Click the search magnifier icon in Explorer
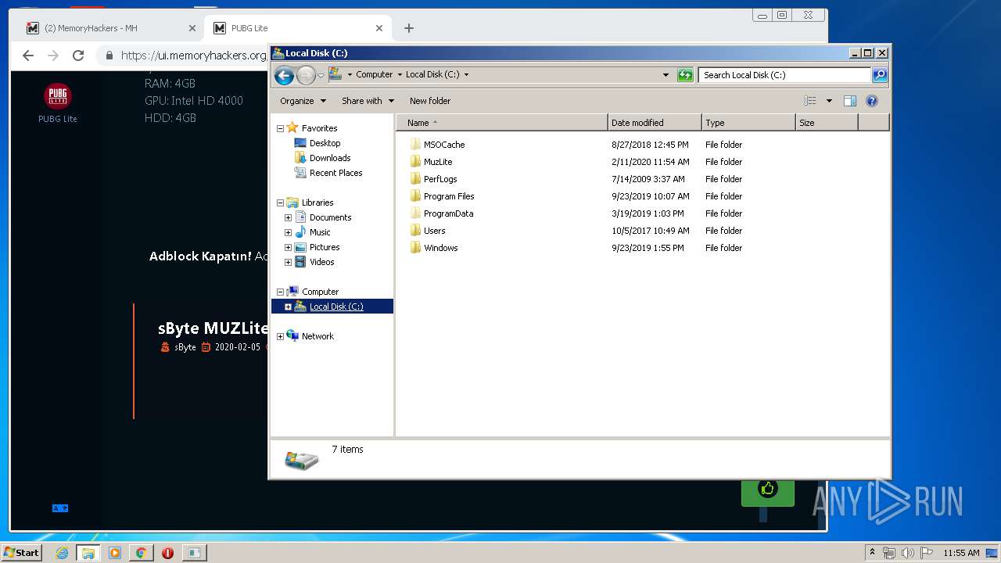Viewport: 1001px width, 563px height. point(880,75)
